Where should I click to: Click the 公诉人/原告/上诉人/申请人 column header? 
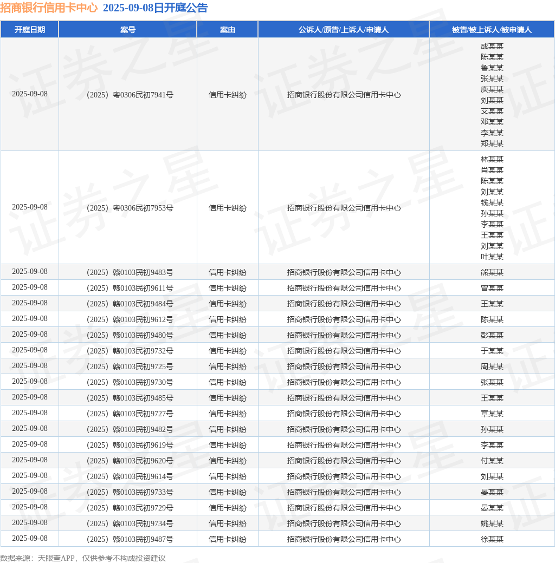[x=344, y=29]
